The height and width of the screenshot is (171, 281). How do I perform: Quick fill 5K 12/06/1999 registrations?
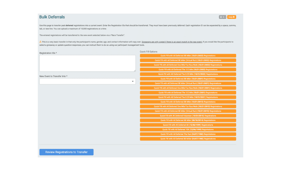click(188, 125)
